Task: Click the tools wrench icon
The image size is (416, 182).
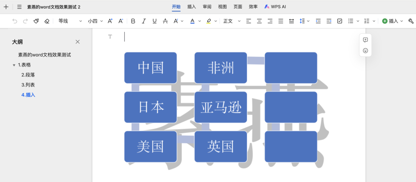Action: (x=411, y=21)
